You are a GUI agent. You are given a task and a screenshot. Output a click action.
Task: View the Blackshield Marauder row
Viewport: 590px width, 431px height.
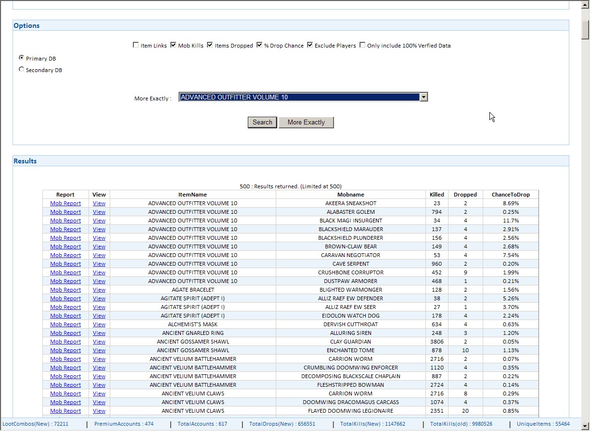(x=99, y=229)
